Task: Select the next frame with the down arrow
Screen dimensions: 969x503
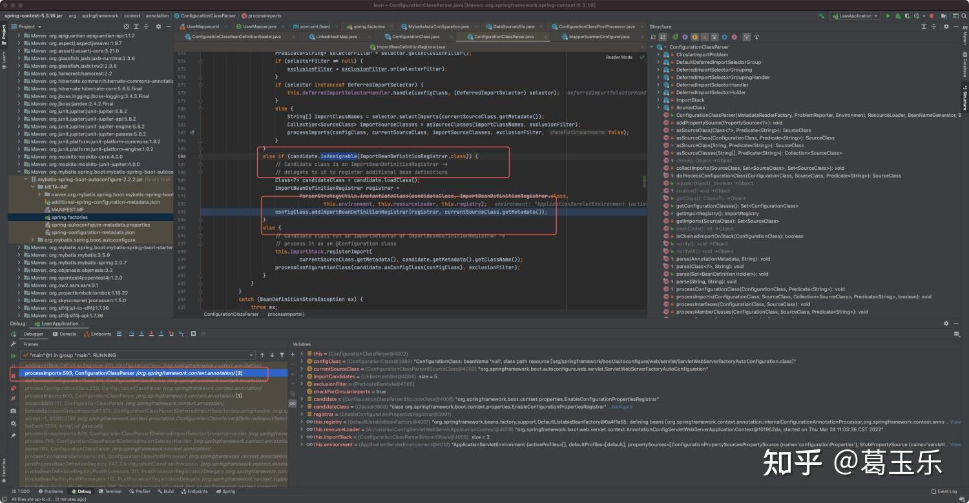Action: [x=273, y=355]
